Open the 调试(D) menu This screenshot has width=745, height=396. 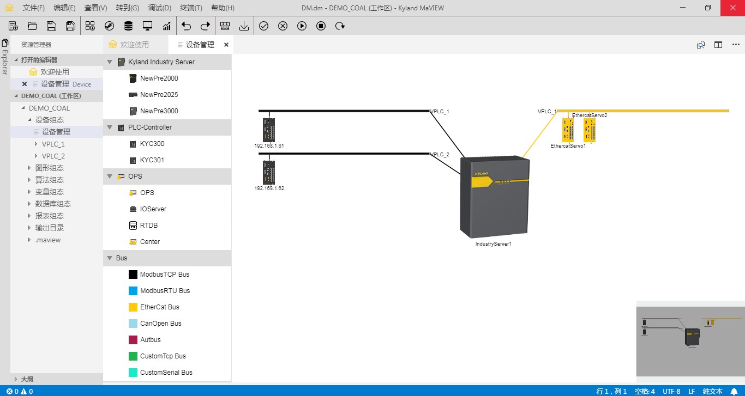(x=159, y=8)
